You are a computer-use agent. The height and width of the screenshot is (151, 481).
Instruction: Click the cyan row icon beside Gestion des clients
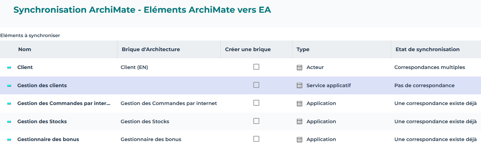[x=9, y=85]
